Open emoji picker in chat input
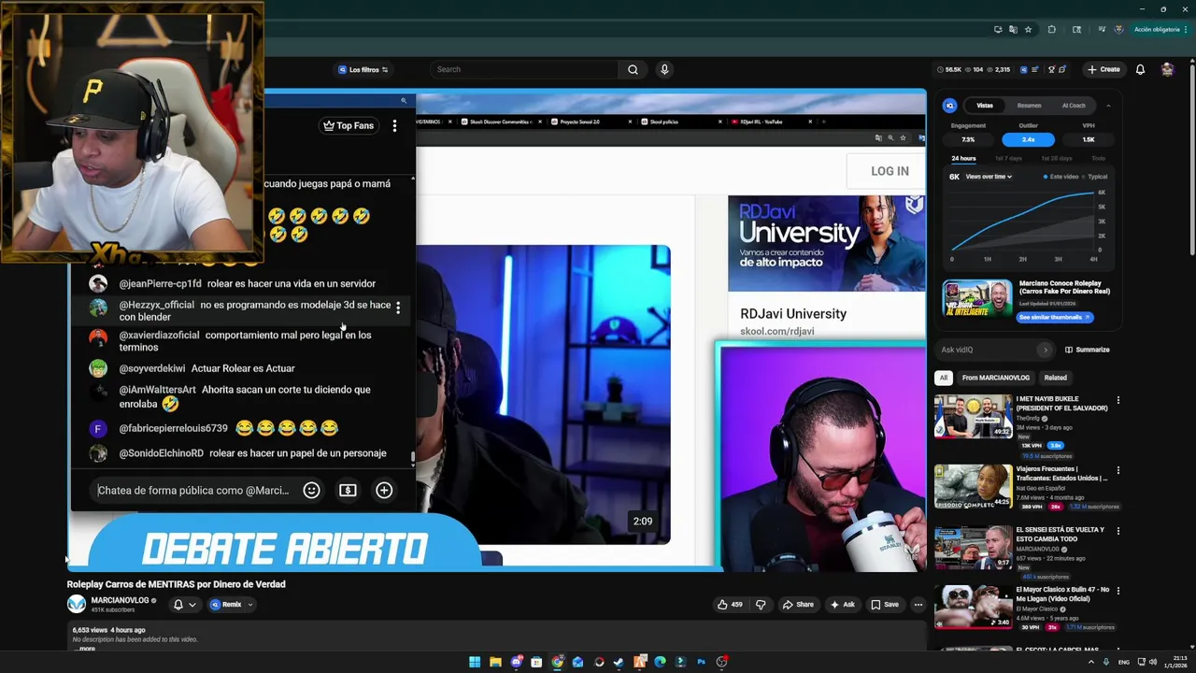Screen dimensions: 1196x673 [311, 490]
